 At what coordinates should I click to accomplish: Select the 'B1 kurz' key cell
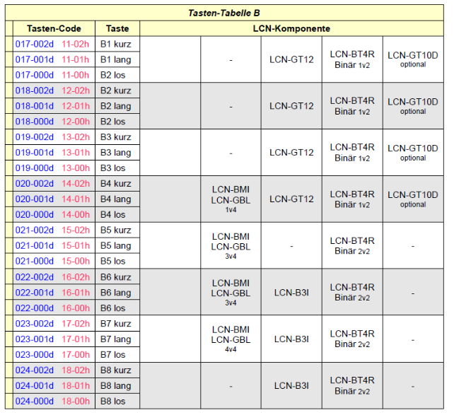[x=116, y=44]
